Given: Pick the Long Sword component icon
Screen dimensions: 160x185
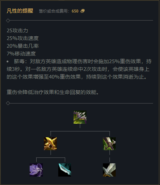Looking at the screenshot, I should pos(109,170).
